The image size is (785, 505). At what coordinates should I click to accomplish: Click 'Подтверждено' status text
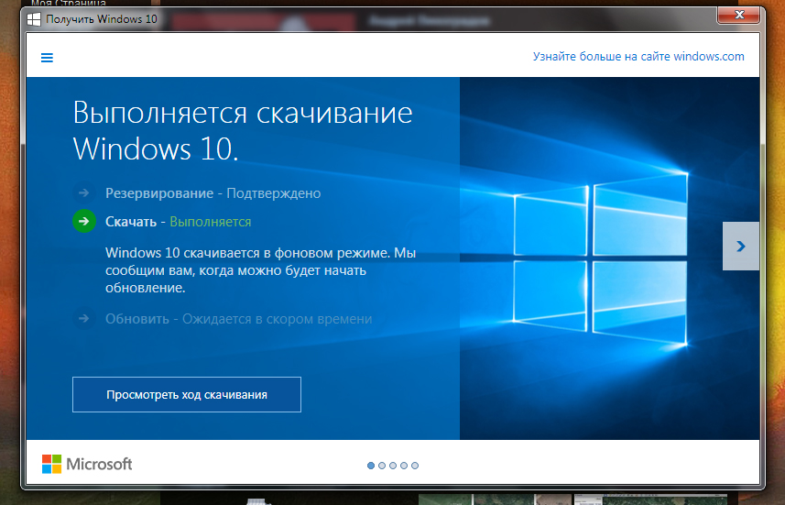(x=274, y=193)
